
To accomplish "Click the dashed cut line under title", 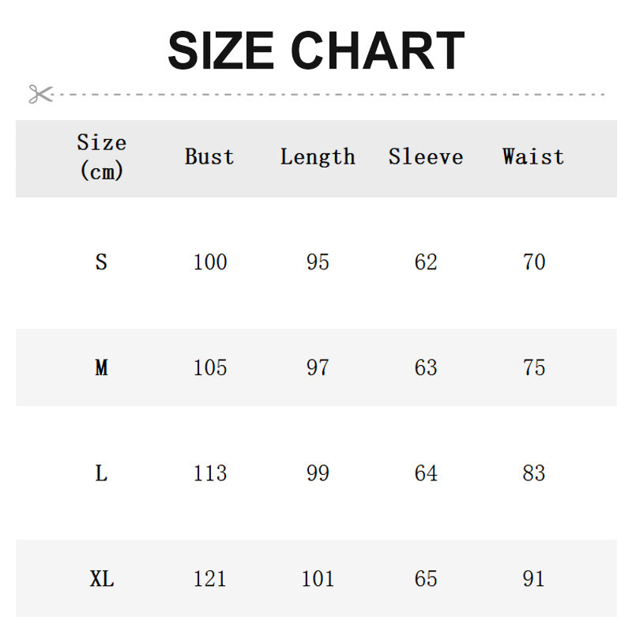I will click(x=332, y=94).
